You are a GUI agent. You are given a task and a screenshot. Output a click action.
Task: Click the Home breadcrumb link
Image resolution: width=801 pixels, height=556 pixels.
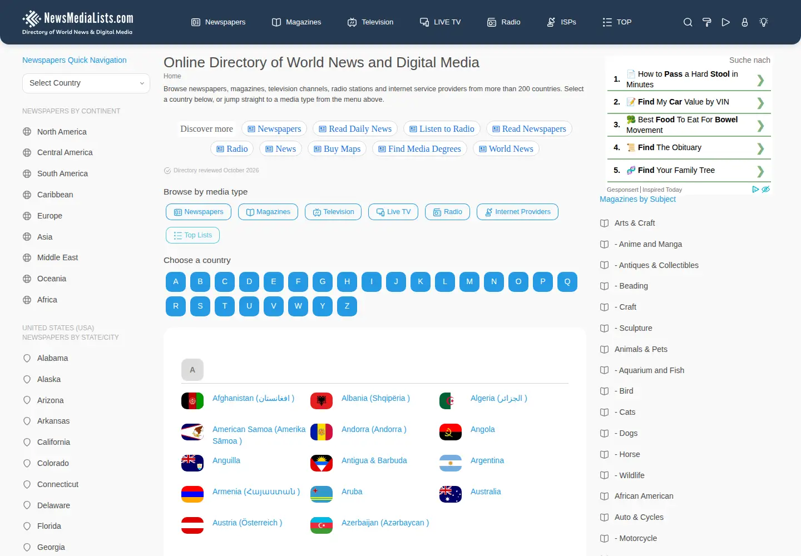pos(172,76)
